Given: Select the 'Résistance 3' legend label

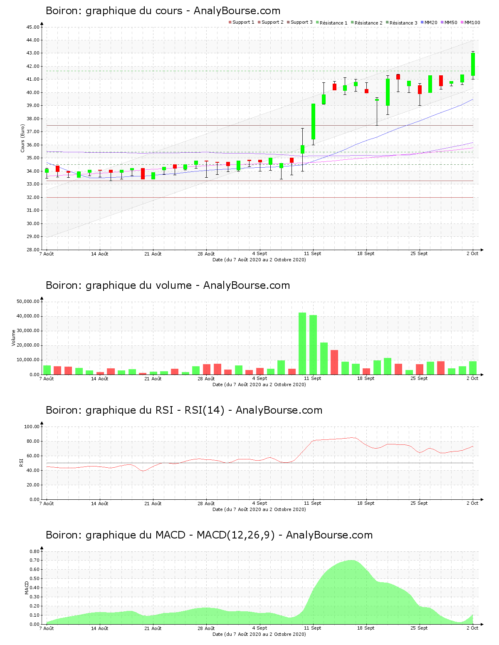Looking at the screenshot, I should coord(403,23).
